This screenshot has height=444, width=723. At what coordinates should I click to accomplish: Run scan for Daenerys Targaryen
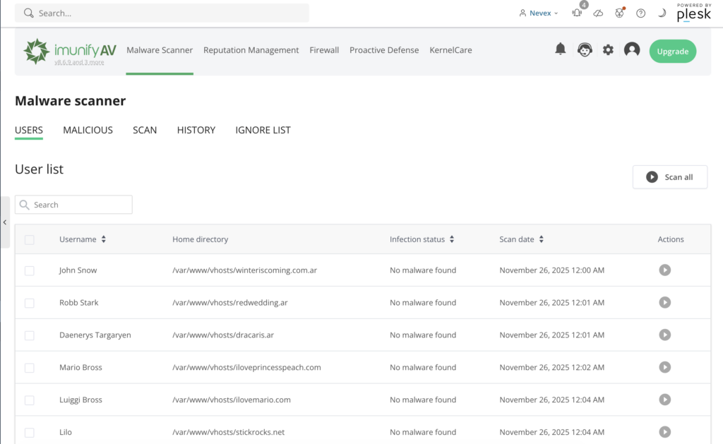664,335
